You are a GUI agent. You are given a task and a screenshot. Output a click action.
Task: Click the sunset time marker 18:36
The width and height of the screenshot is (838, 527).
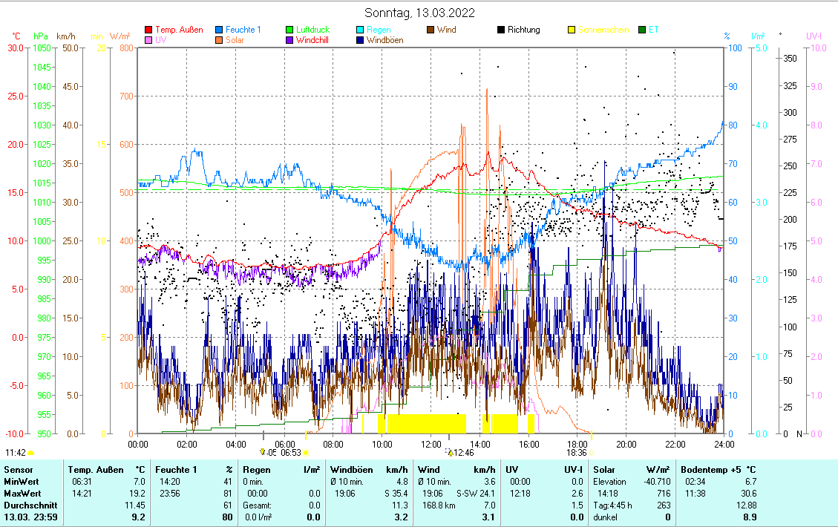point(576,452)
